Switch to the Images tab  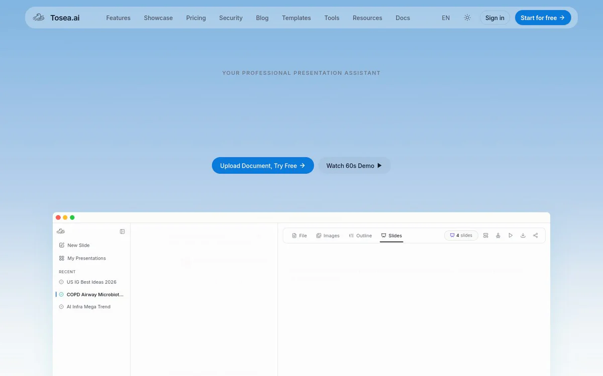click(x=328, y=236)
